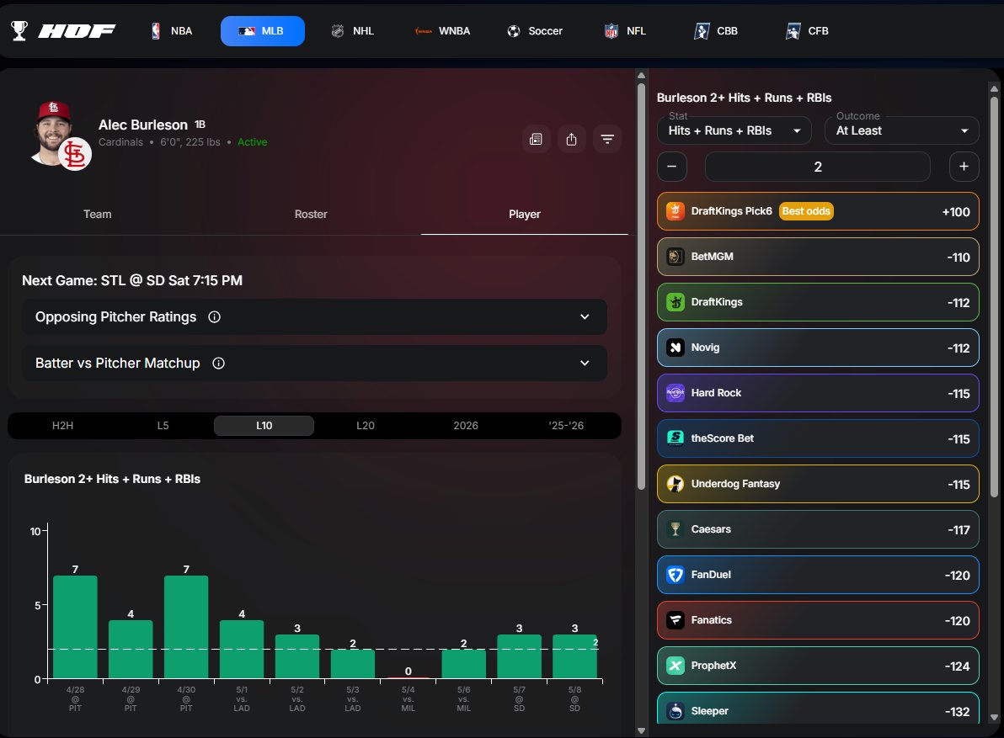Viewport: 1004px width, 738px height.
Task: Click the Fanatics logo icon
Action: [x=676, y=619]
